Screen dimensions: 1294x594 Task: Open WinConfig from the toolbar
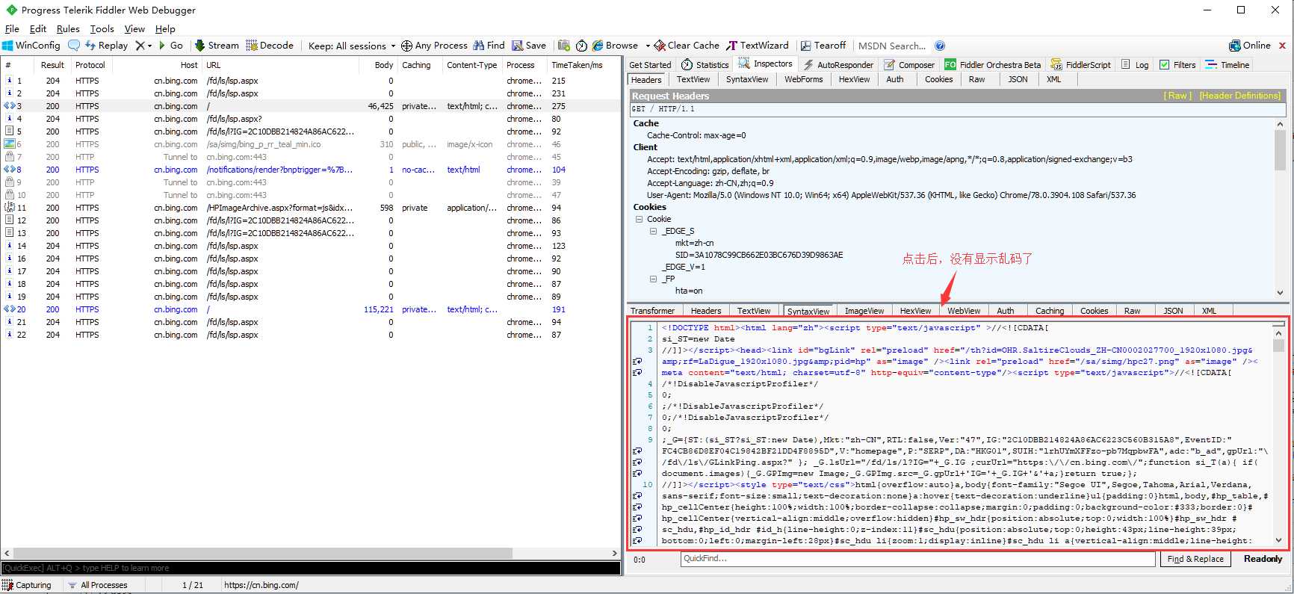pos(31,46)
